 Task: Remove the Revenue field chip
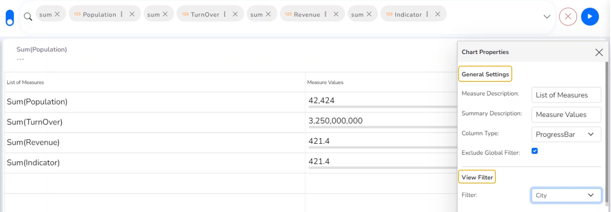coord(336,14)
